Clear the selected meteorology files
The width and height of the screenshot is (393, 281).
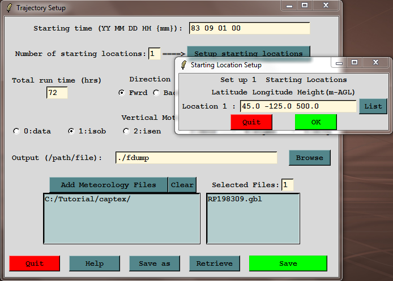click(x=182, y=185)
